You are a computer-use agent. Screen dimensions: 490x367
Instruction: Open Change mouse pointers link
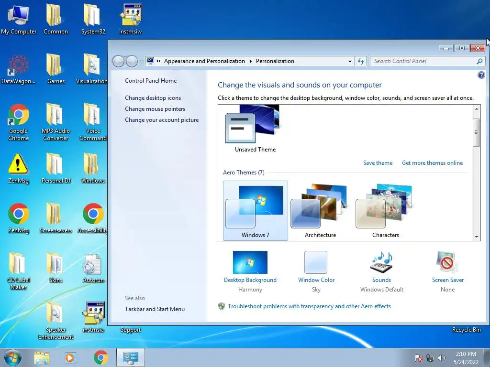(x=155, y=109)
